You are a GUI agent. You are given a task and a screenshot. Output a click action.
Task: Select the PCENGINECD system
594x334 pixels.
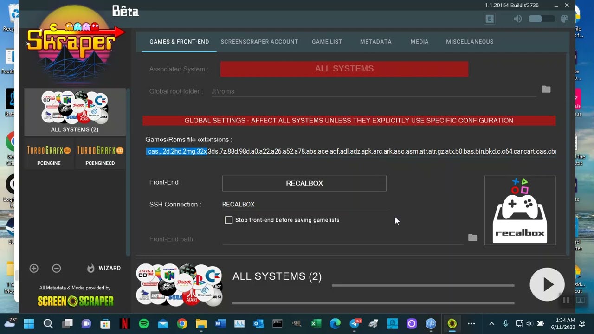pyautogui.click(x=100, y=154)
